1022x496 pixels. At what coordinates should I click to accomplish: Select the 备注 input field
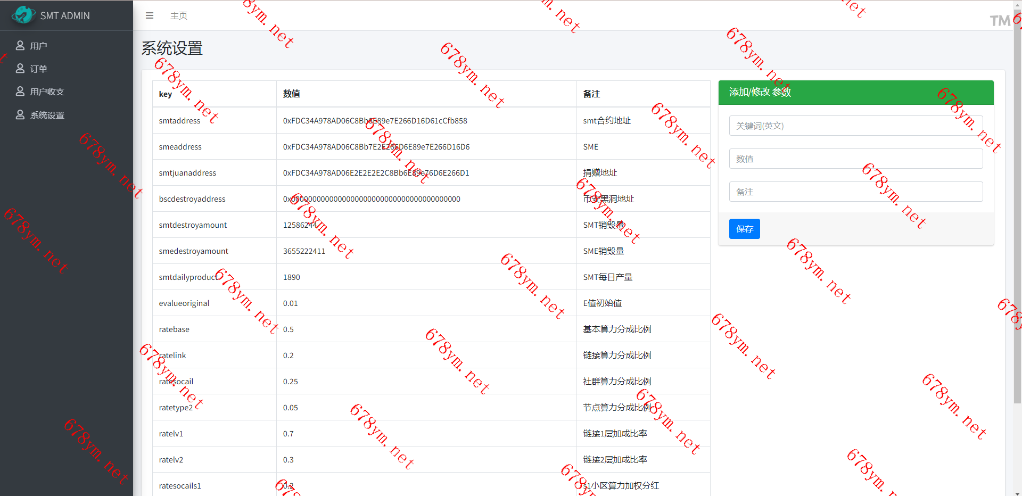(855, 192)
